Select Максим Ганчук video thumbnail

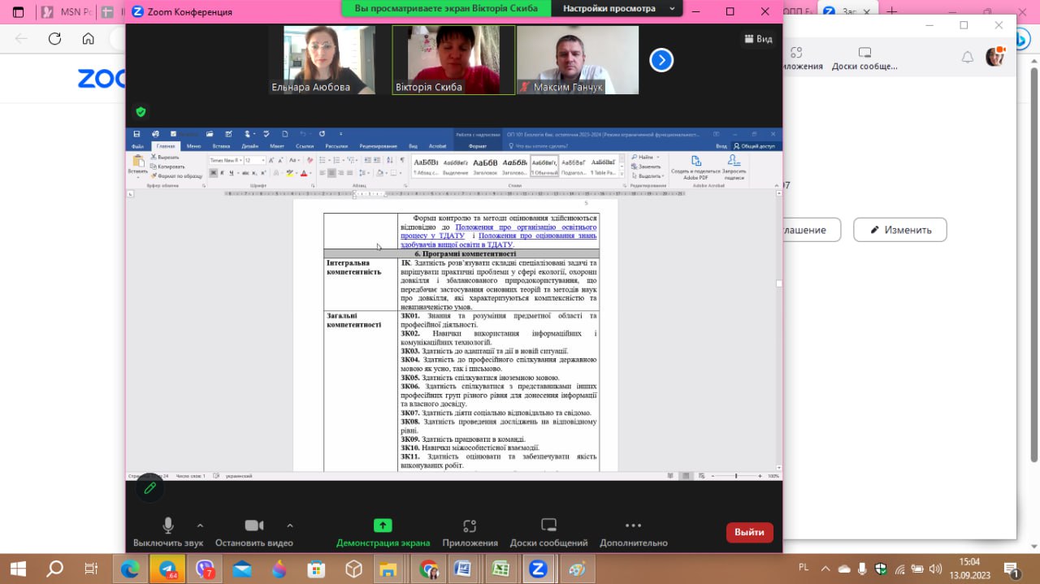578,60
